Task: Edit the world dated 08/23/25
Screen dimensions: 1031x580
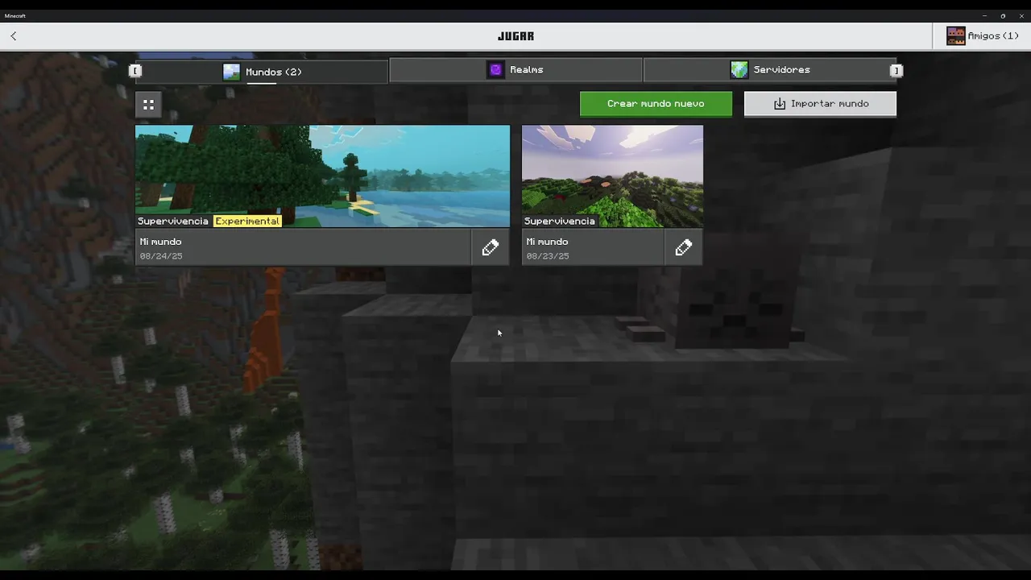Action: 683,248
